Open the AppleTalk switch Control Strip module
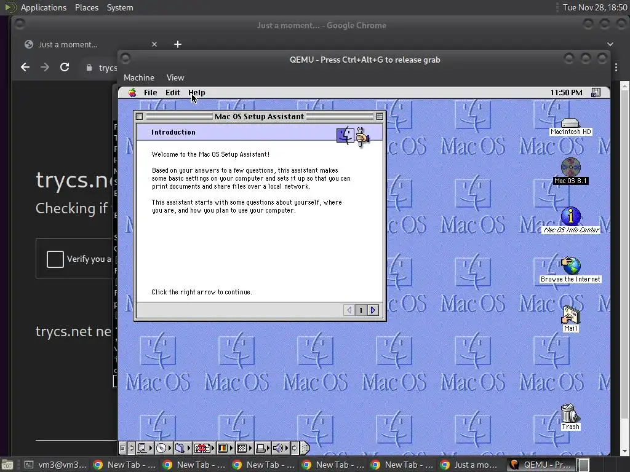This screenshot has width=630, height=472. click(145, 448)
